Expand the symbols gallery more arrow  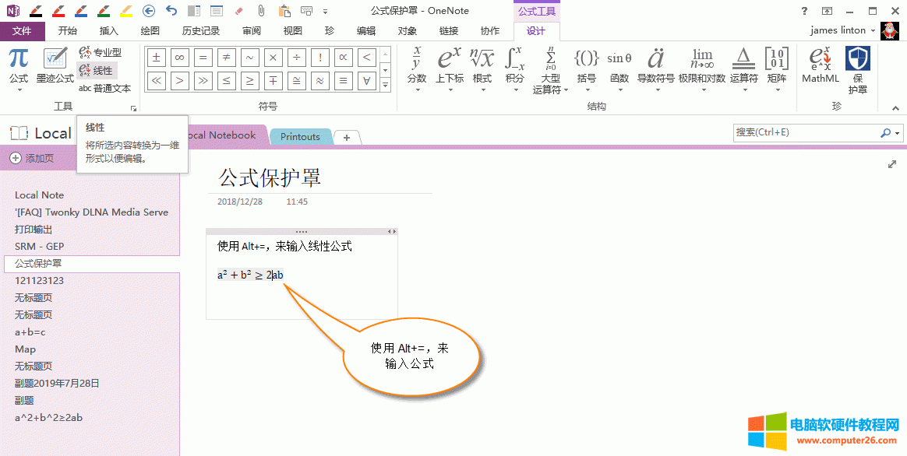385,86
